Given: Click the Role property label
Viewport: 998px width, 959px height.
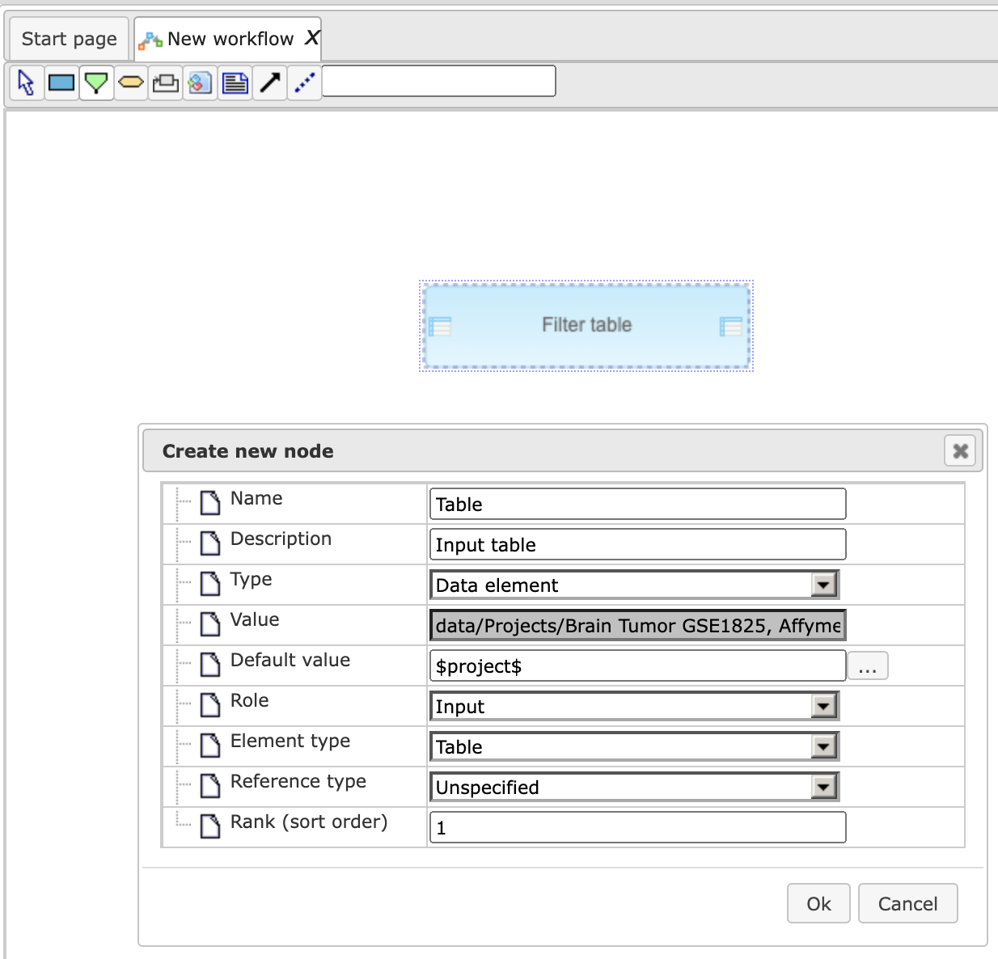Looking at the screenshot, I should click(x=249, y=700).
